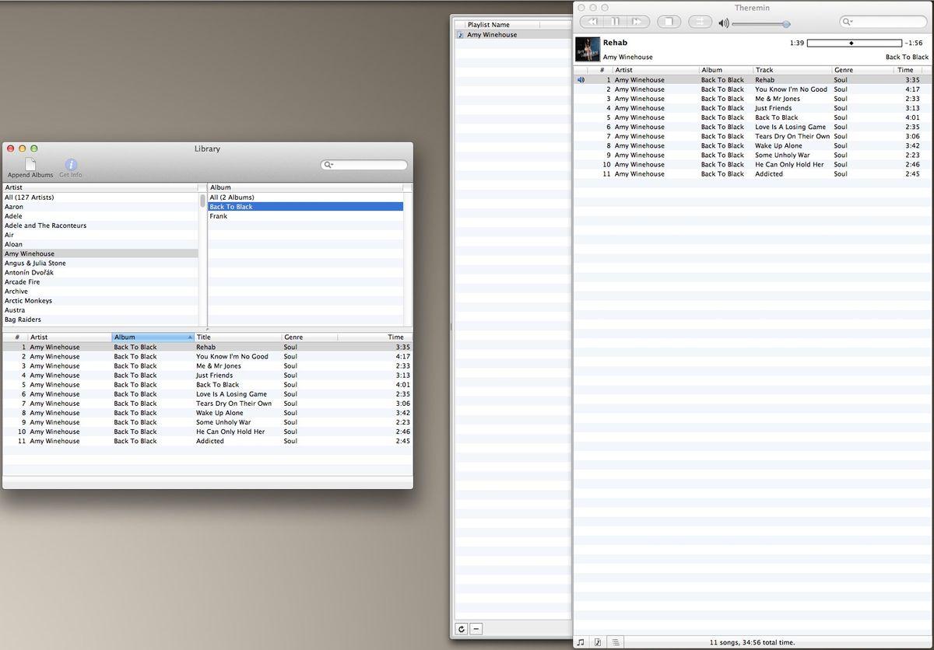Toggle the shuffle button in Theremin toolbar
This screenshot has width=934, height=650.
coord(700,22)
